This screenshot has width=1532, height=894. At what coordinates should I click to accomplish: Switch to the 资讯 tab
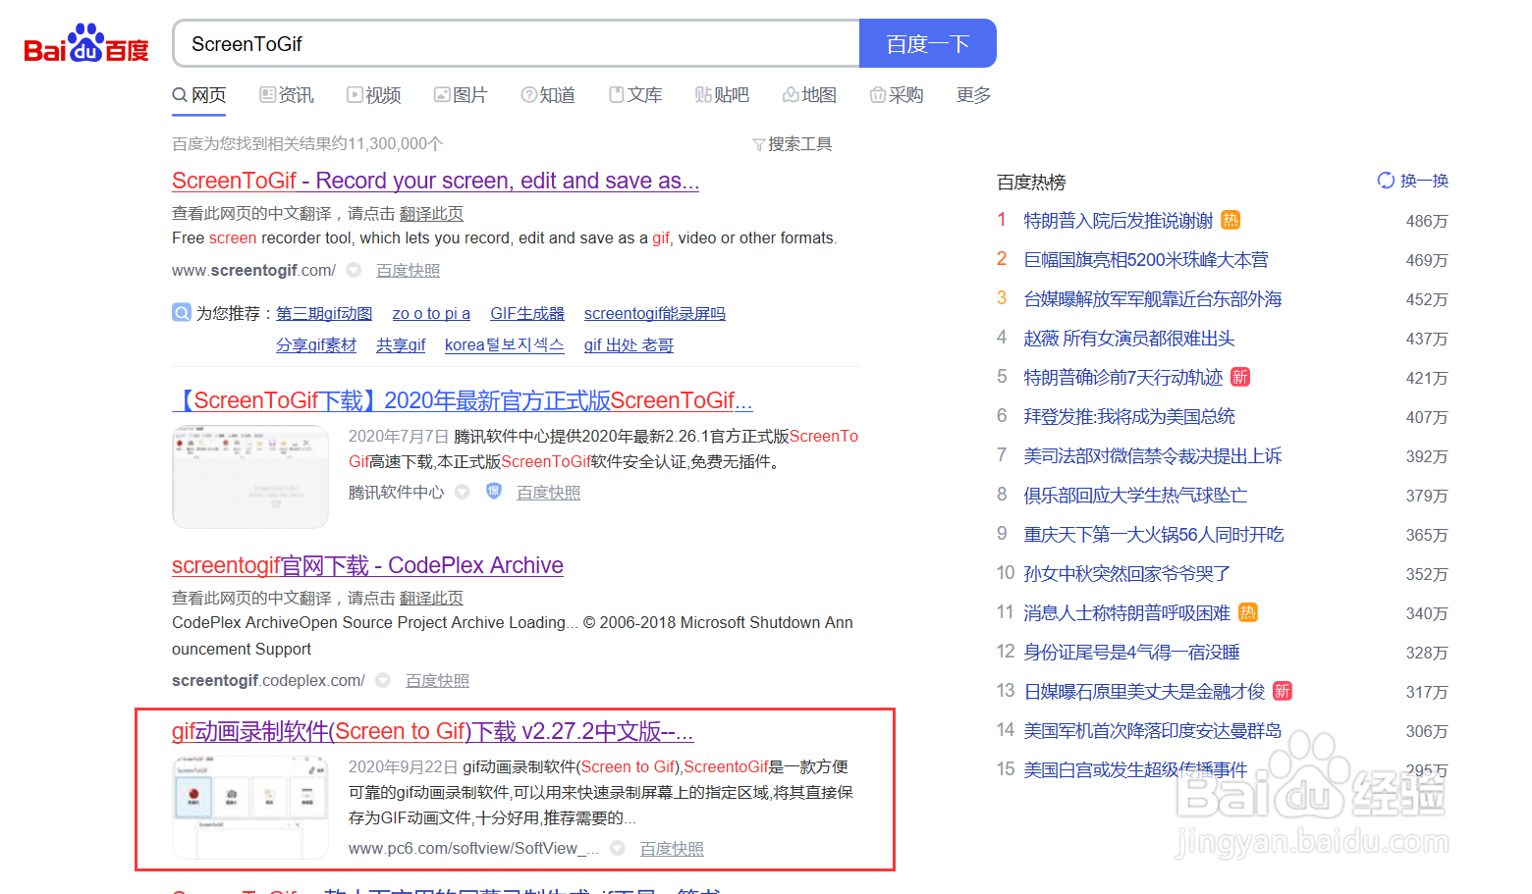click(x=287, y=95)
